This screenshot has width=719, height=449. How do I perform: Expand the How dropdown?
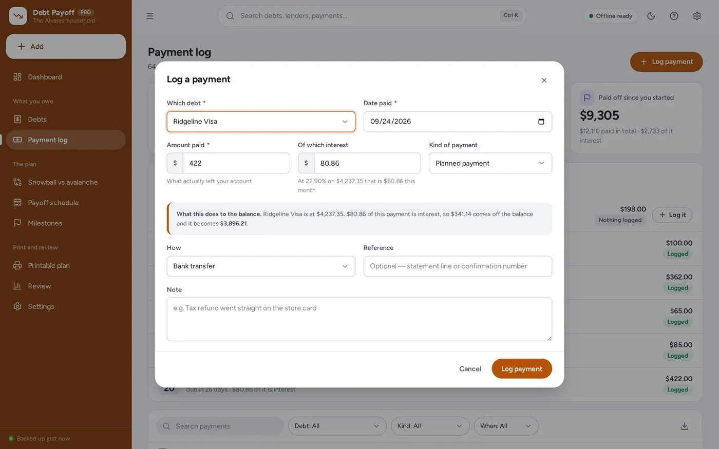coord(261,266)
